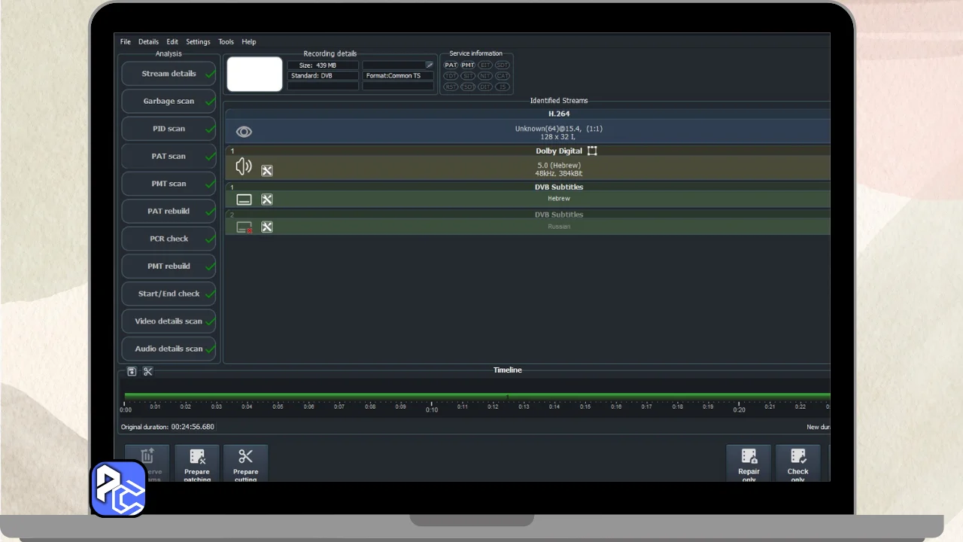The image size is (963, 542).
Task: Open the Tools menu
Action: (x=226, y=42)
